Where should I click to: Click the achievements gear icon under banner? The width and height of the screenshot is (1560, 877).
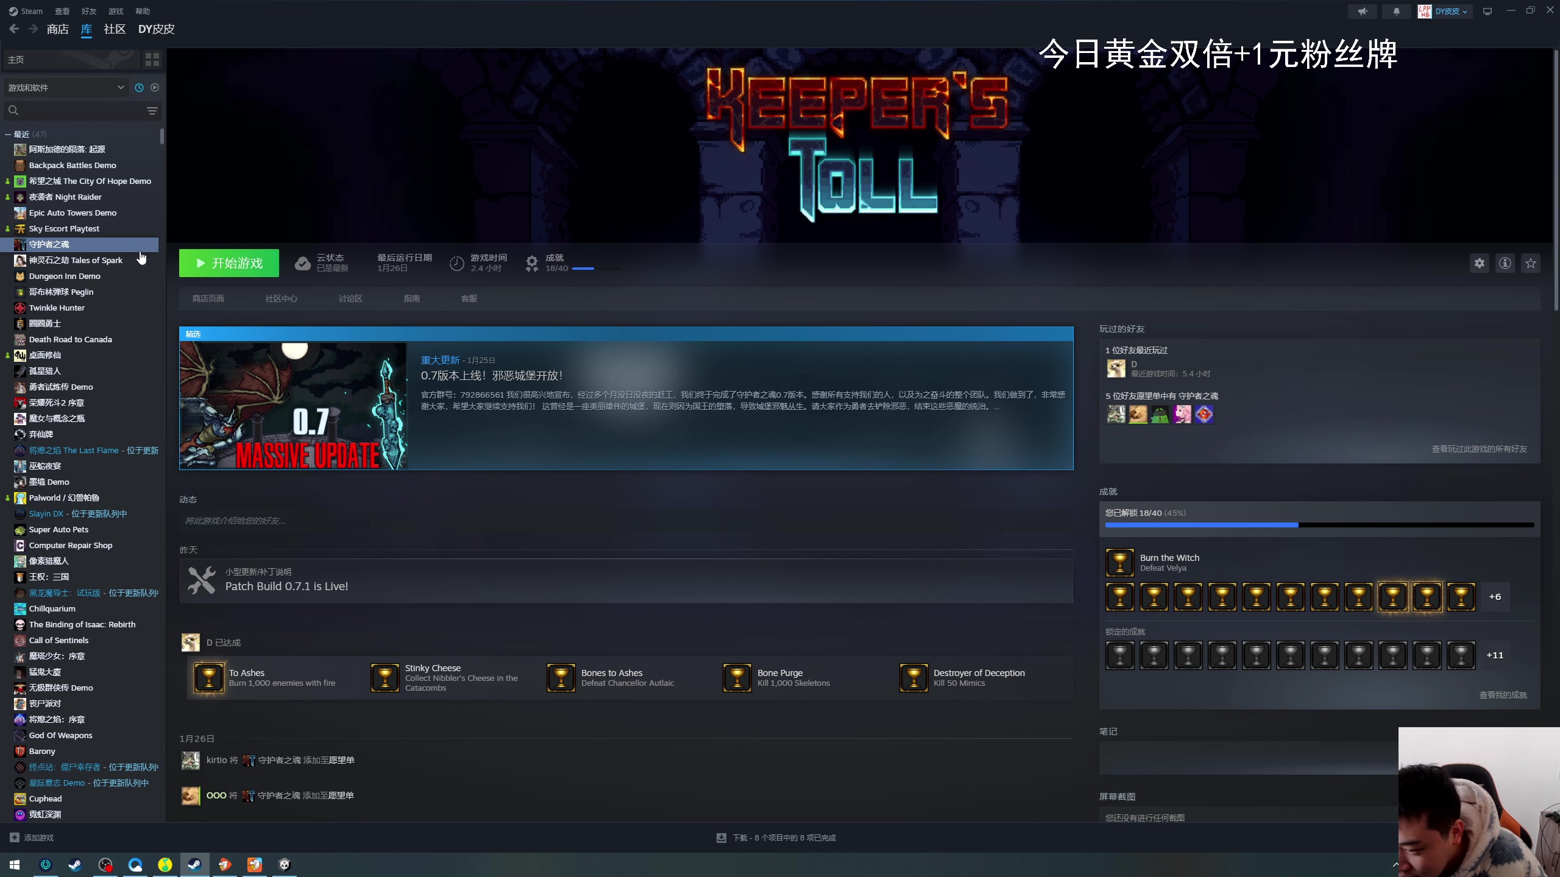pyautogui.click(x=532, y=263)
